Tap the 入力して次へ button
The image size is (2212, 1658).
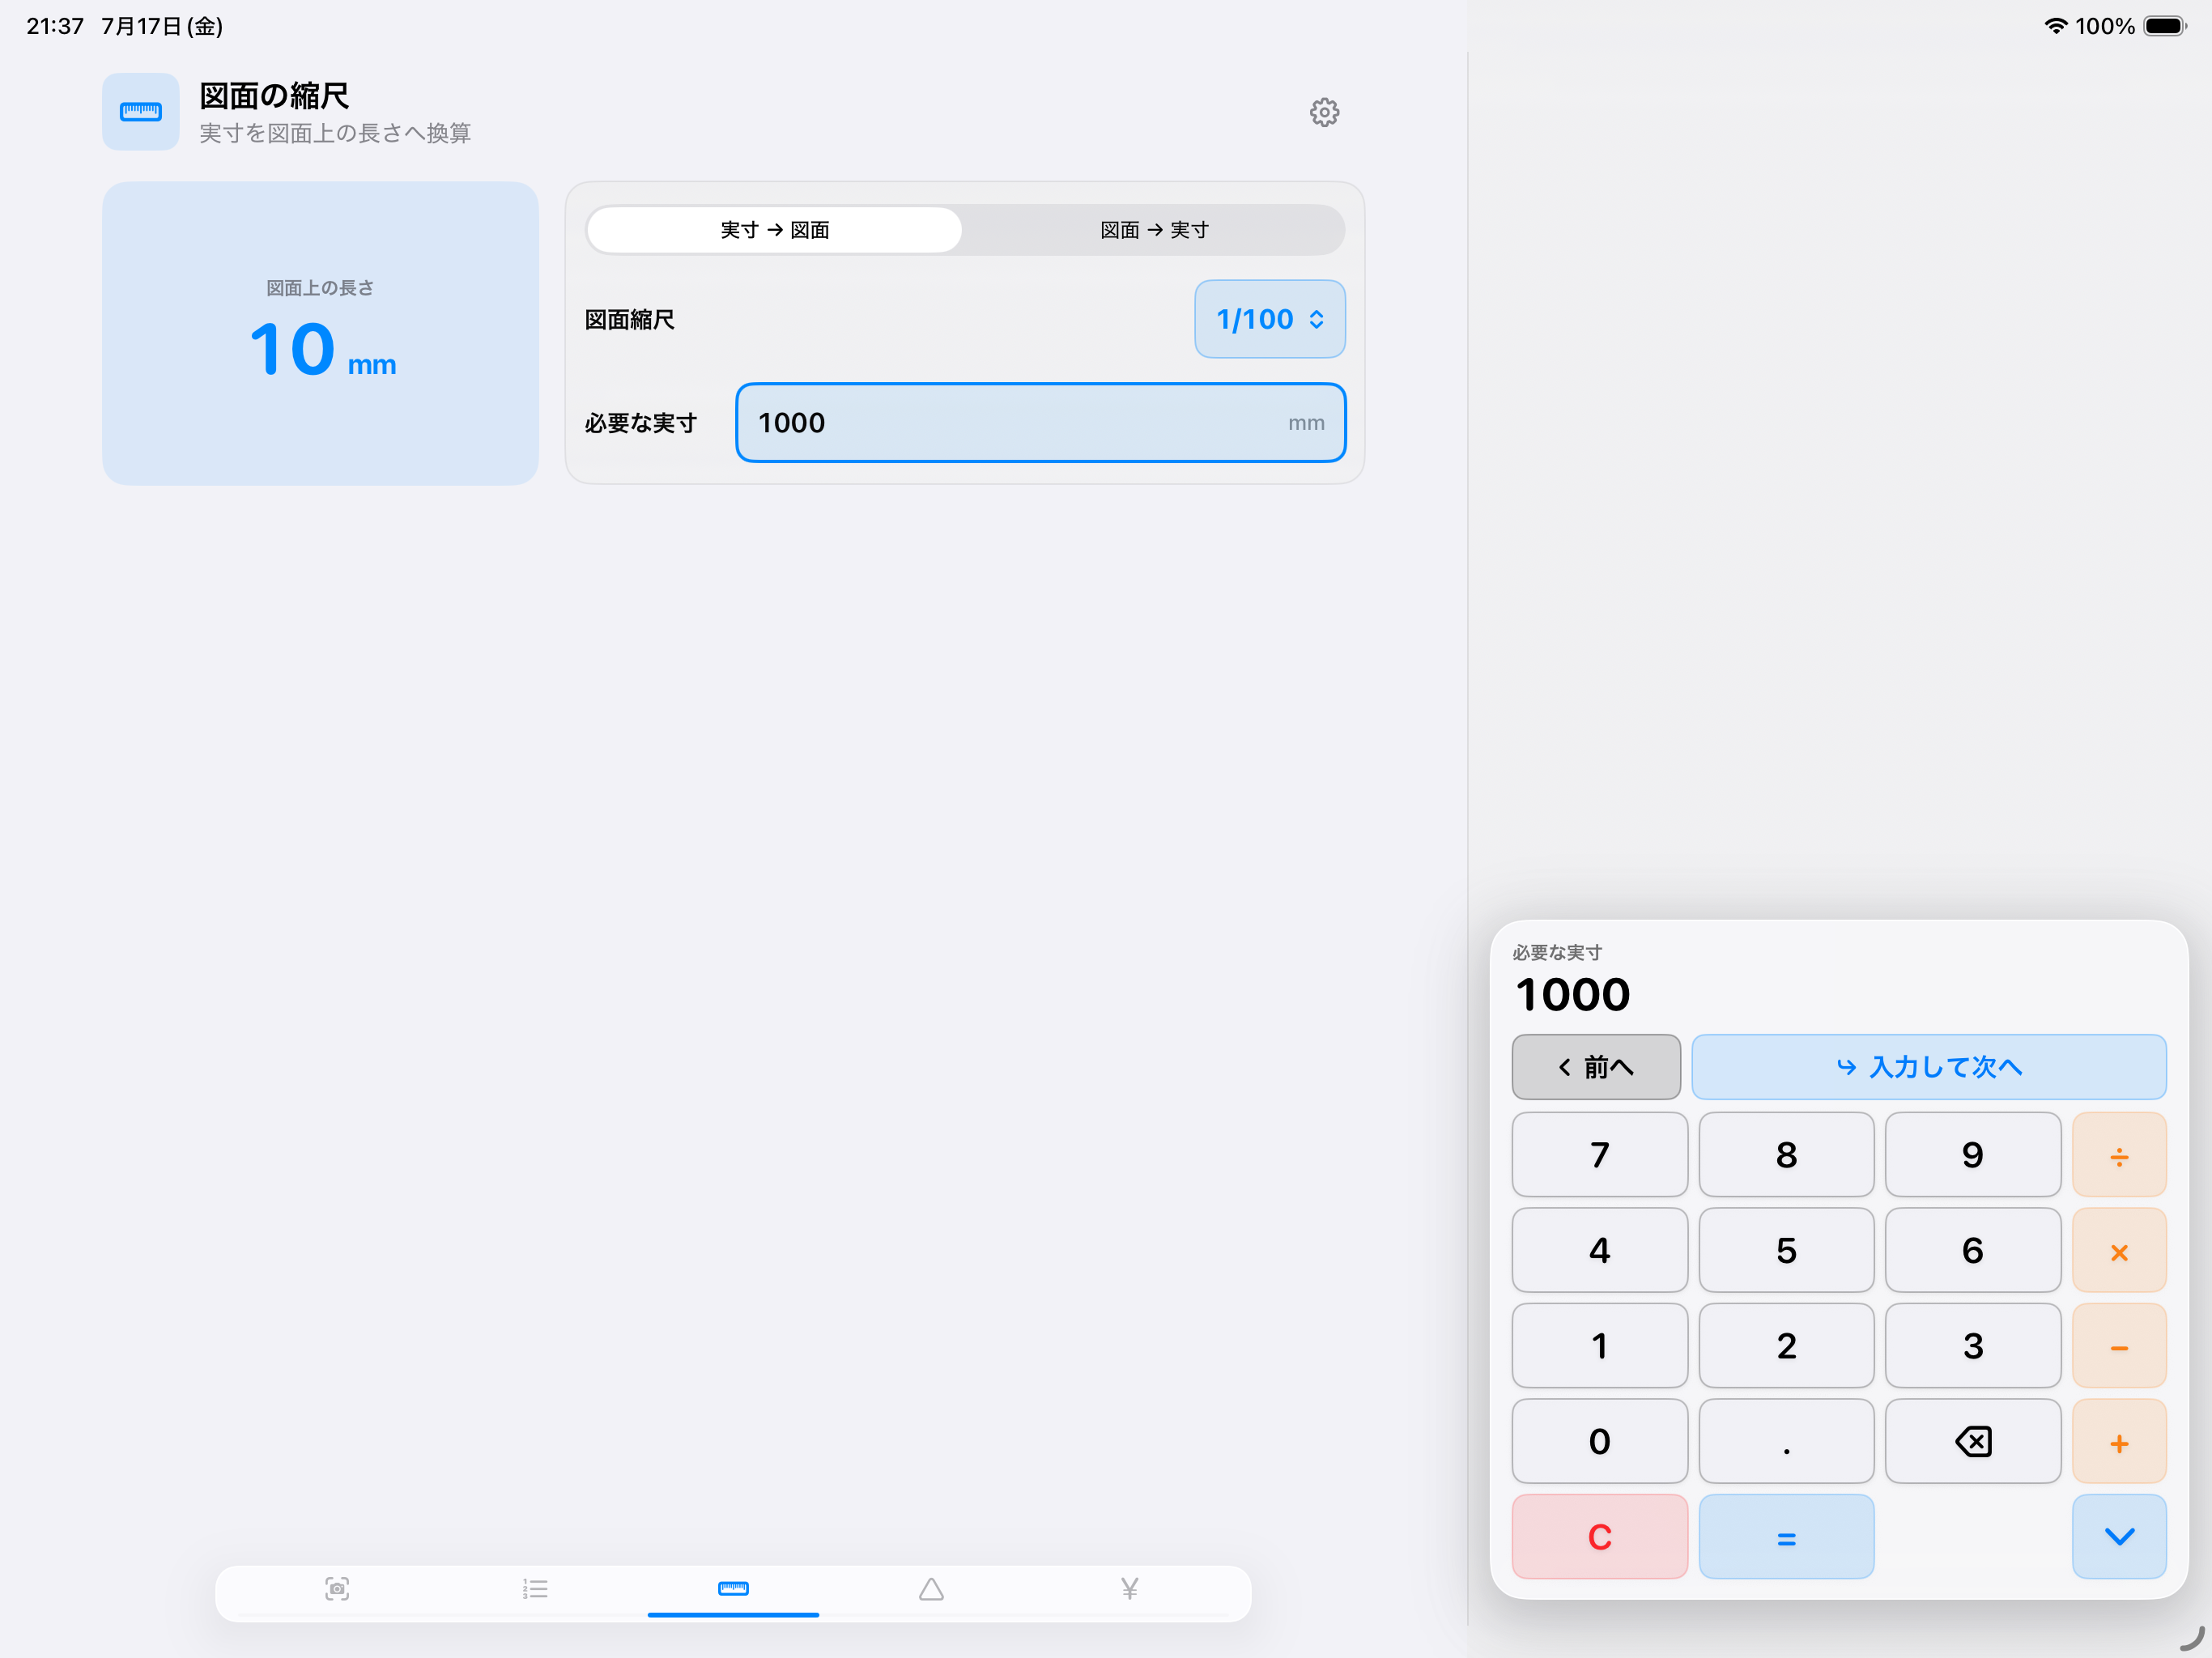[x=1928, y=1067]
